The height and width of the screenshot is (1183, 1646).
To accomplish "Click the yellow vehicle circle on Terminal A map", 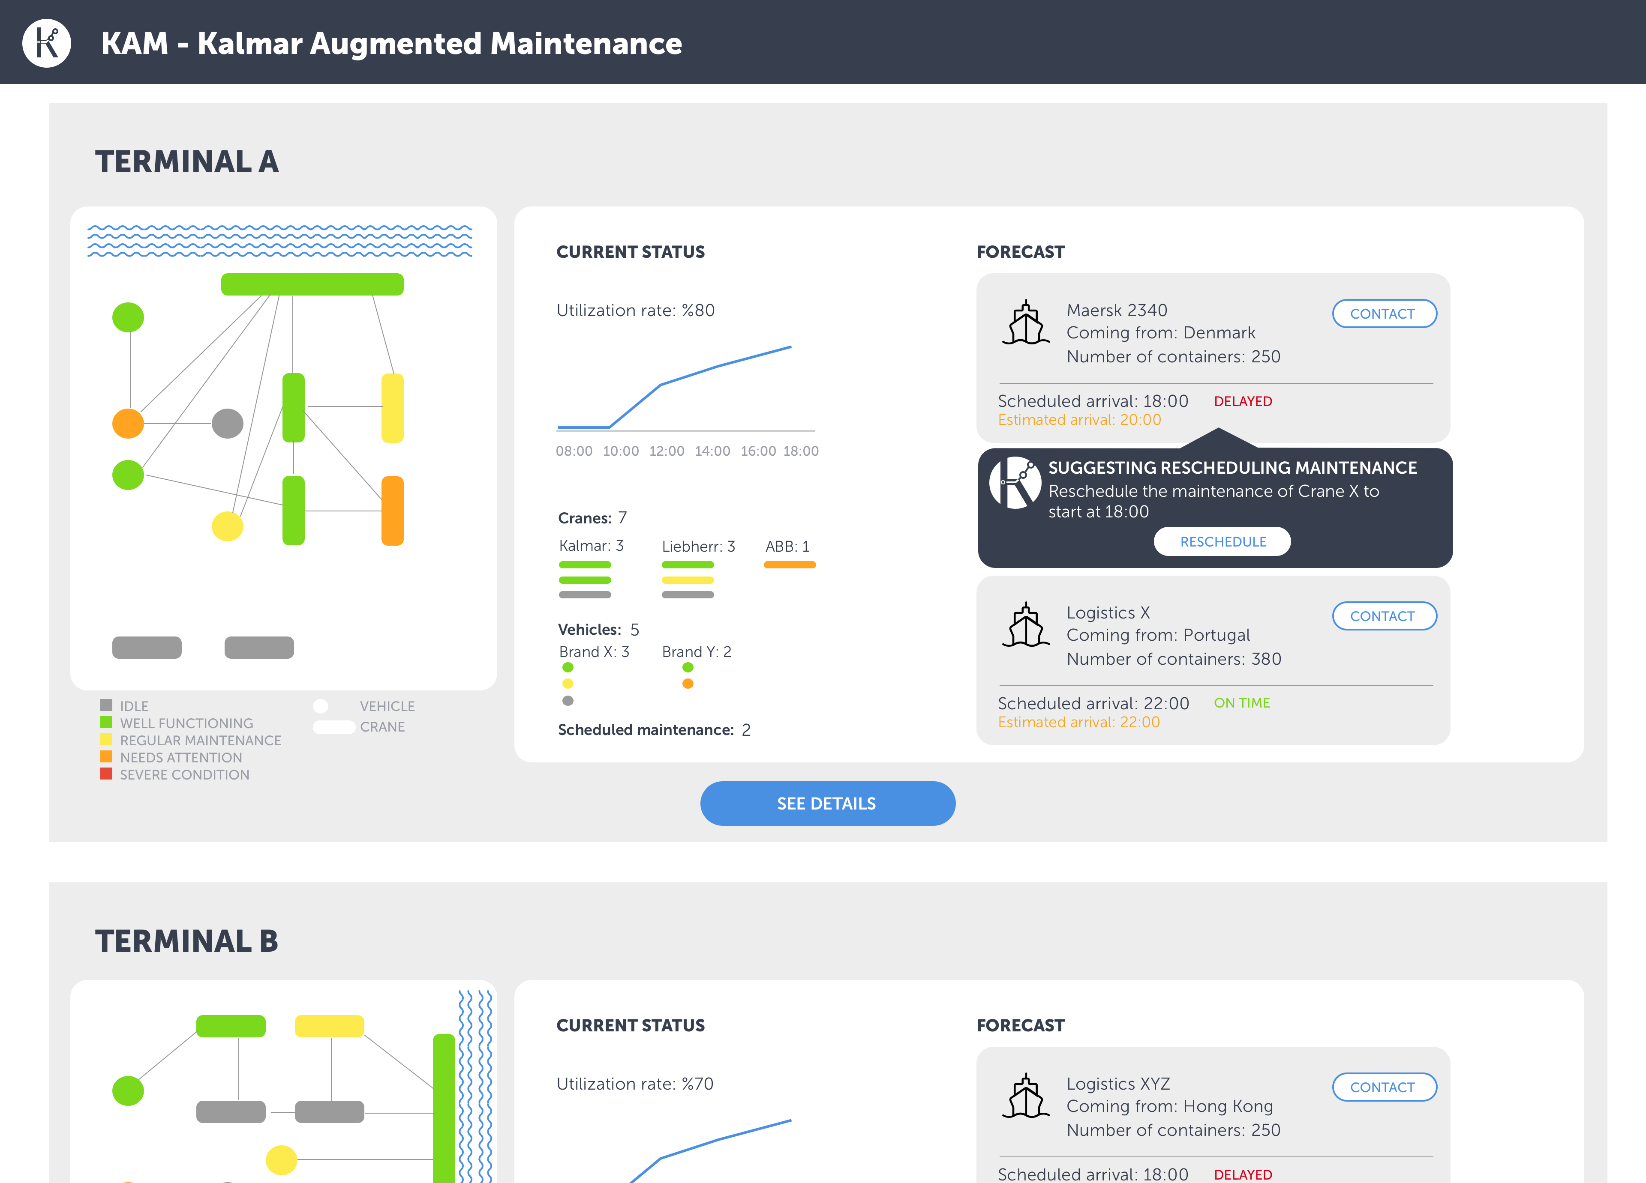I will [x=227, y=526].
